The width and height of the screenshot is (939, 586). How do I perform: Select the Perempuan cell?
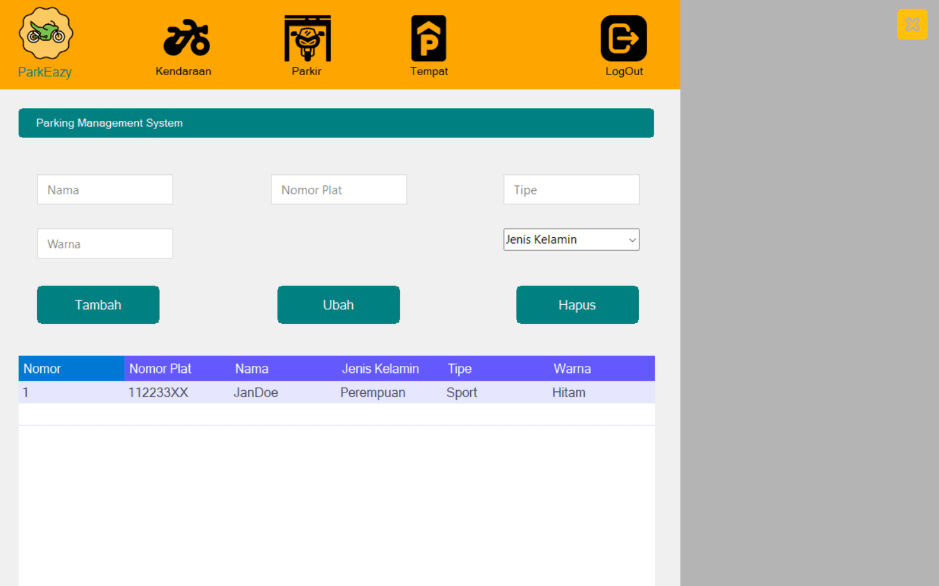pyautogui.click(x=389, y=393)
